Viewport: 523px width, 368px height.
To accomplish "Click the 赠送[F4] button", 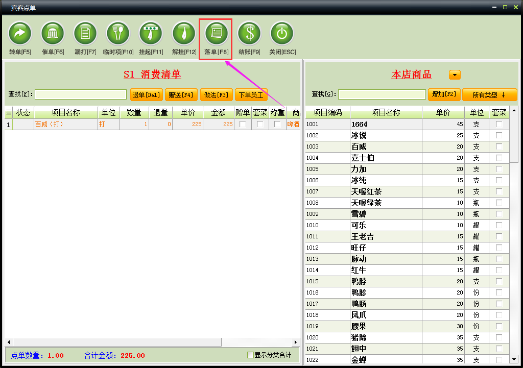I will click(x=181, y=95).
